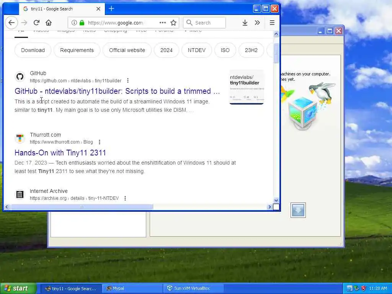The image size is (392, 294).
Task: Select the Official website chip
Action: (127, 50)
